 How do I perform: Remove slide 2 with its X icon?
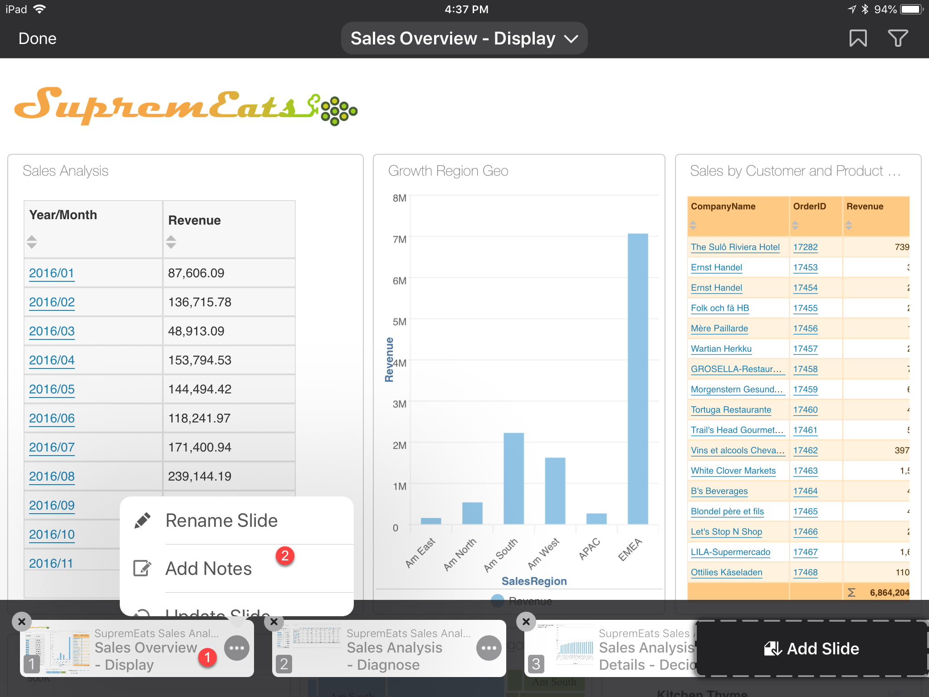(x=274, y=622)
